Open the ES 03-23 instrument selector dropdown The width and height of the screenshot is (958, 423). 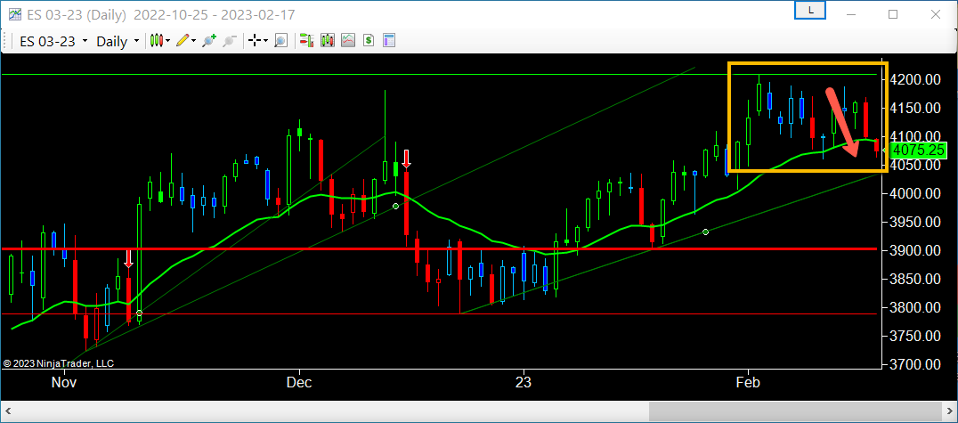click(x=53, y=42)
